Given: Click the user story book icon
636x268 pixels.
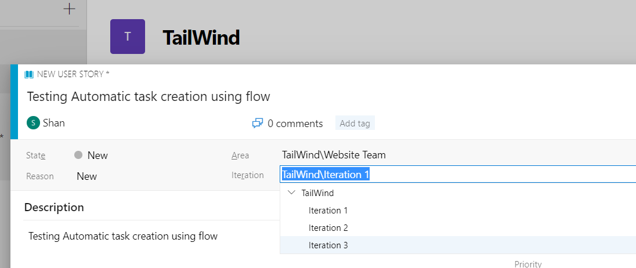Looking at the screenshot, I should [29, 74].
